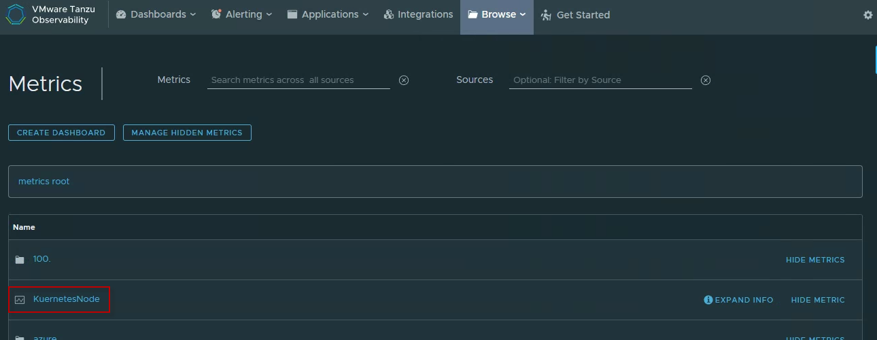Click the Alerting bell icon
877x340 pixels.
(216, 14)
